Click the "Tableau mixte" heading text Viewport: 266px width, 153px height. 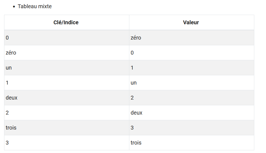click(x=35, y=6)
